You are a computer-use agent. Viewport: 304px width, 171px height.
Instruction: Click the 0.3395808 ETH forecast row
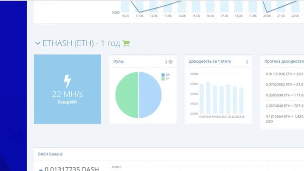pos(285,95)
